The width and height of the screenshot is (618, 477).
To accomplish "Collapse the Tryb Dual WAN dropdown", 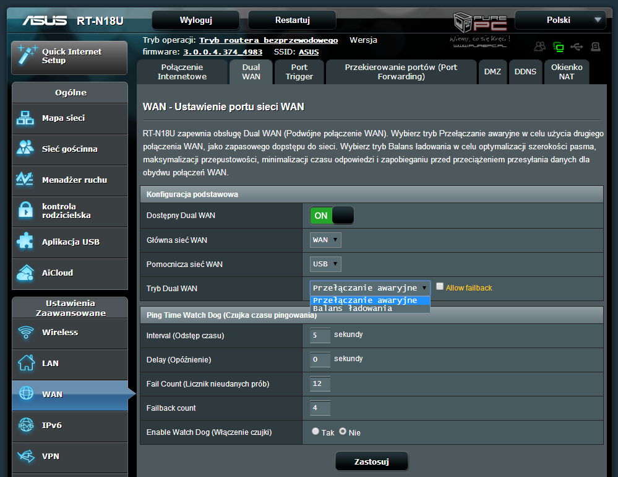I will (x=370, y=288).
